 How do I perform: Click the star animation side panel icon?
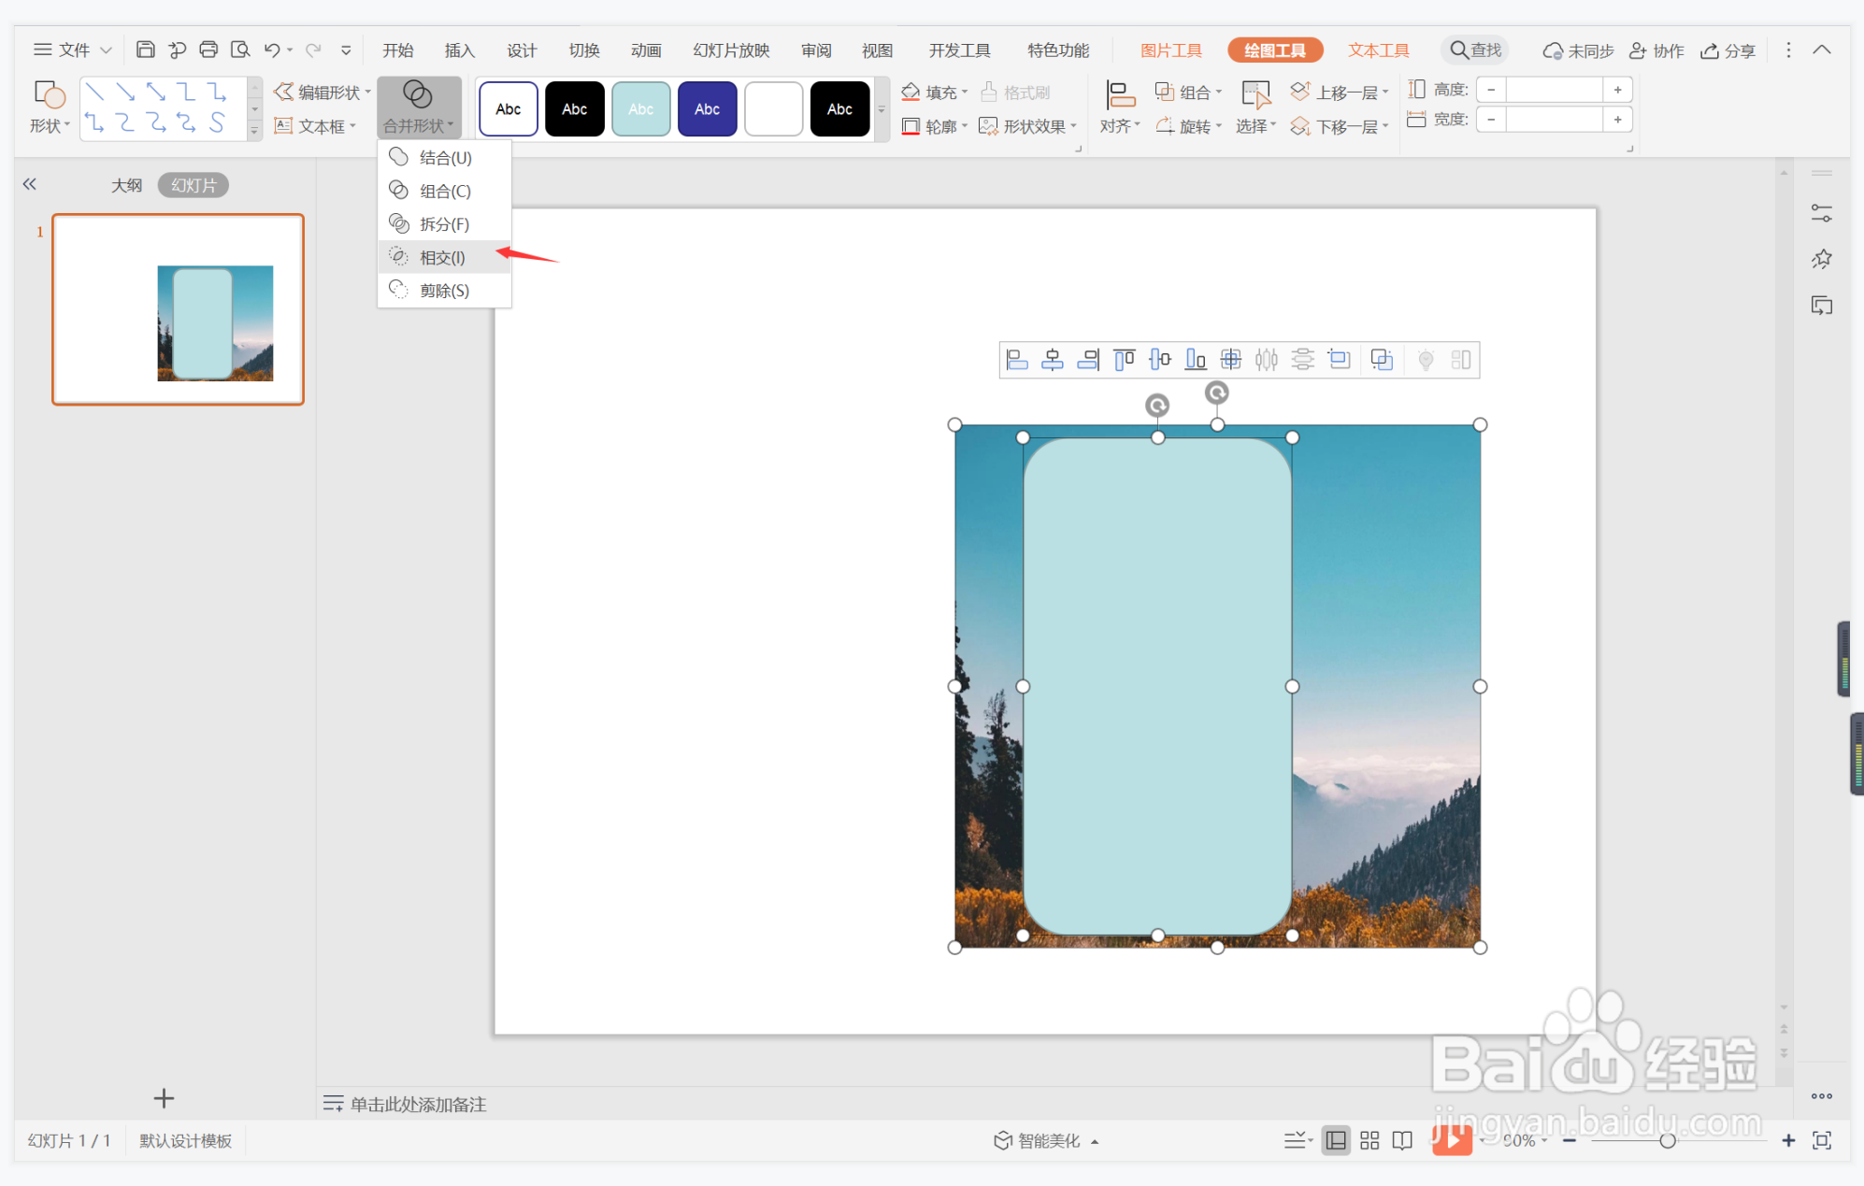(x=1822, y=259)
